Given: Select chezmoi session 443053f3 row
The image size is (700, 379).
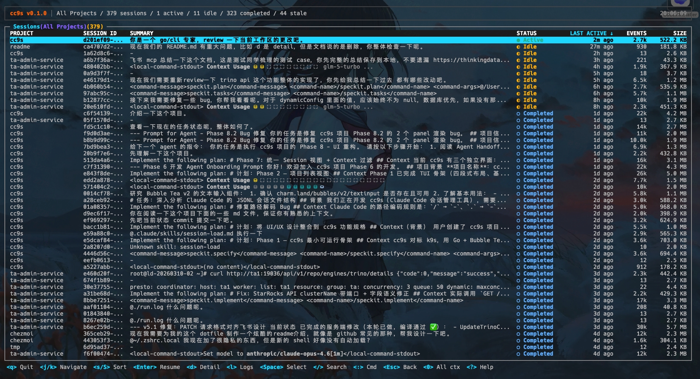Looking at the screenshot, I should [348, 340].
